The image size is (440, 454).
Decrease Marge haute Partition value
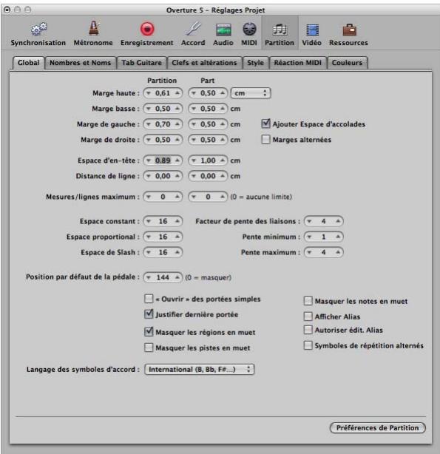(x=149, y=93)
